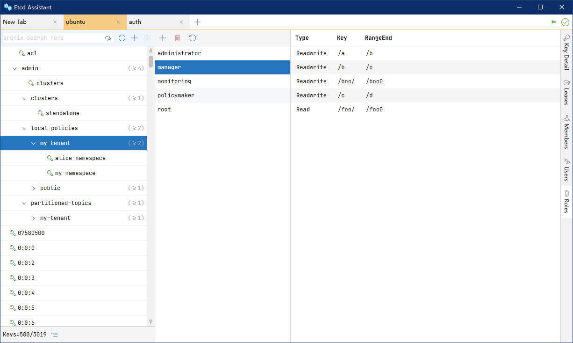The width and height of the screenshot is (573, 343).
Task: Click the green connection status checkmark icon
Action: [x=565, y=22]
